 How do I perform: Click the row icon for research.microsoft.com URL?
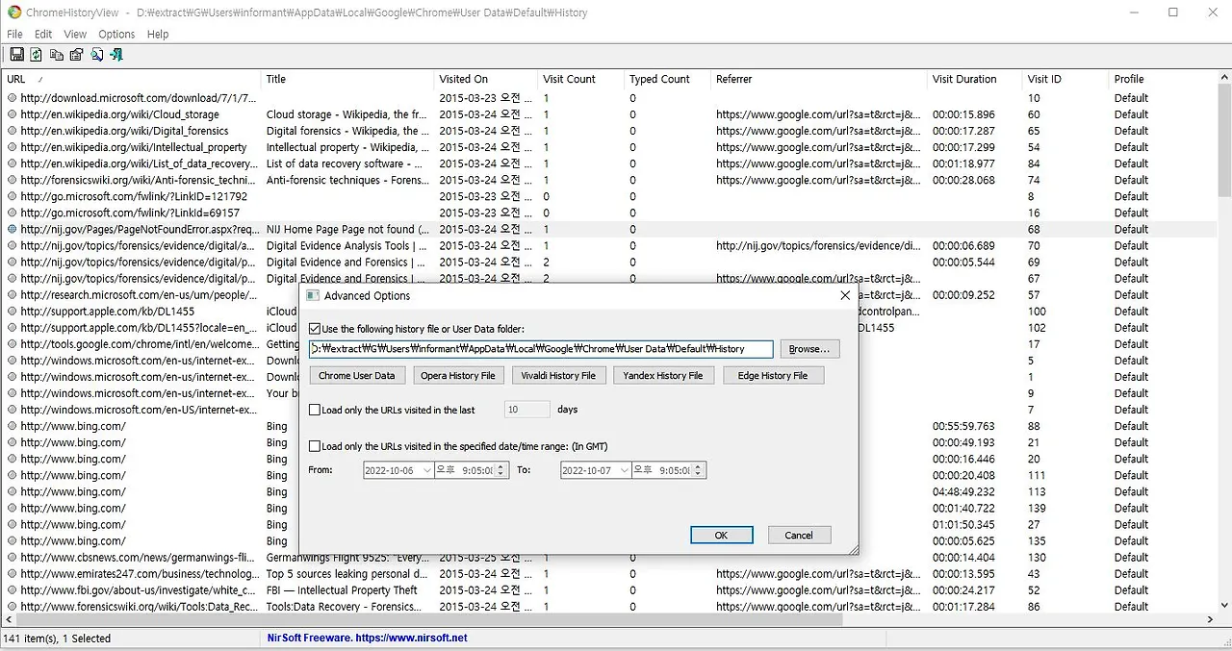(13, 295)
